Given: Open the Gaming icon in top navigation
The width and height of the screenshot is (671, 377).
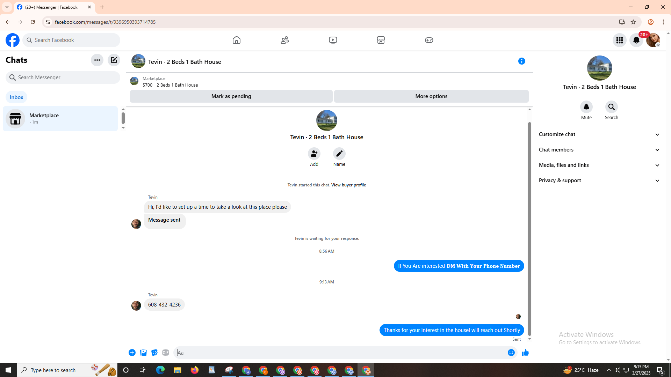Looking at the screenshot, I should tap(429, 40).
